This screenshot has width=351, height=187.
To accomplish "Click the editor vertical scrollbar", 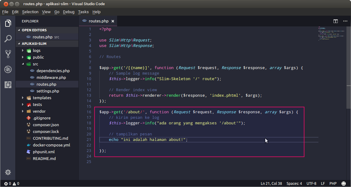I will coord(349,55).
